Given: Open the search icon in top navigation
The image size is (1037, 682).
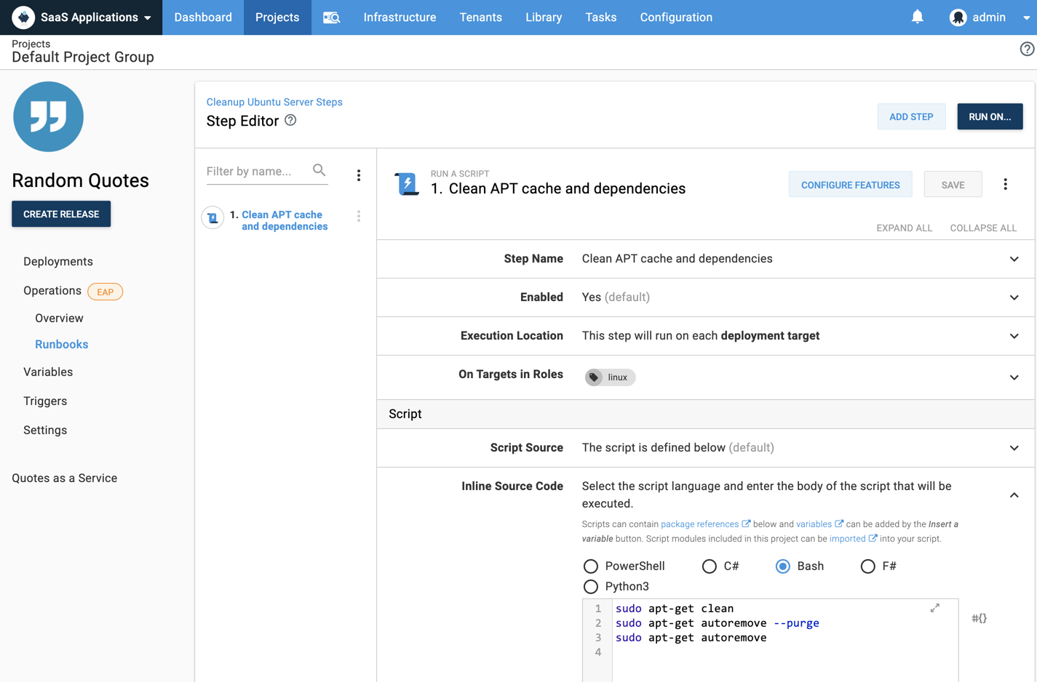Looking at the screenshot, I should click(x=331, y=17).
